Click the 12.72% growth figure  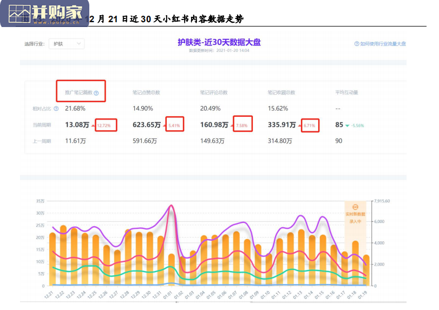point(104,126)
